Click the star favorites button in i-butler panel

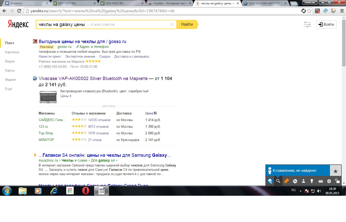336,171
